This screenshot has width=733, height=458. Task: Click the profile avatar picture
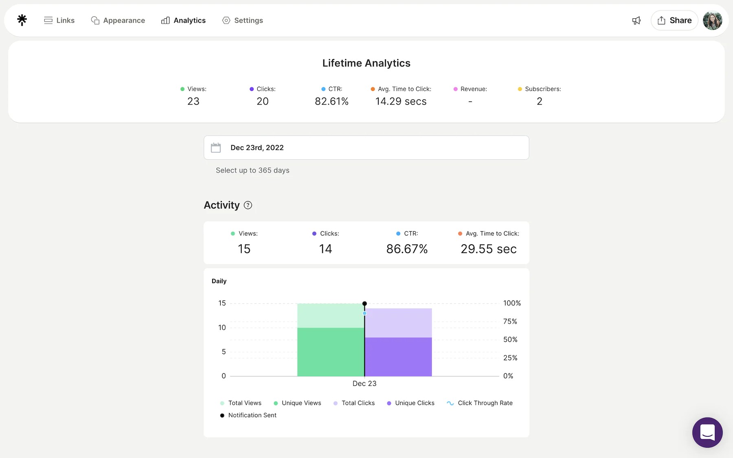[x=712, y=20]
